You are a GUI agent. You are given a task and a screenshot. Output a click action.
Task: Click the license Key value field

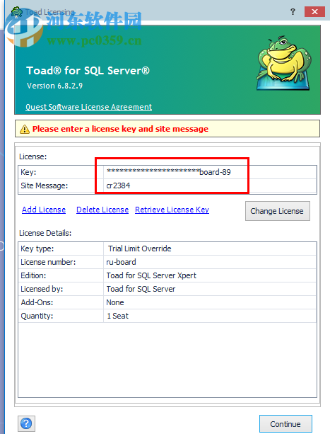210,172
